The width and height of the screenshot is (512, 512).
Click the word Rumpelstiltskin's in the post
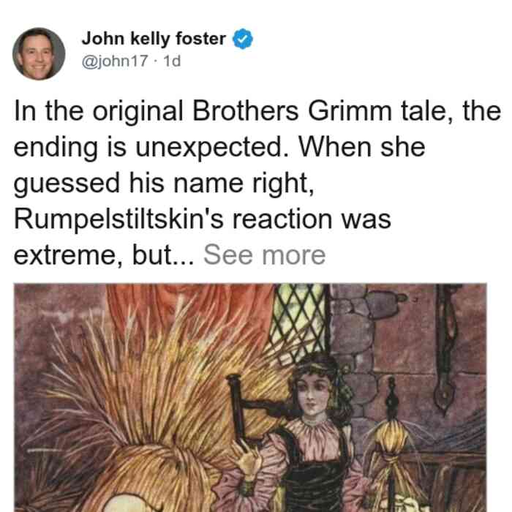pos(118,219)
